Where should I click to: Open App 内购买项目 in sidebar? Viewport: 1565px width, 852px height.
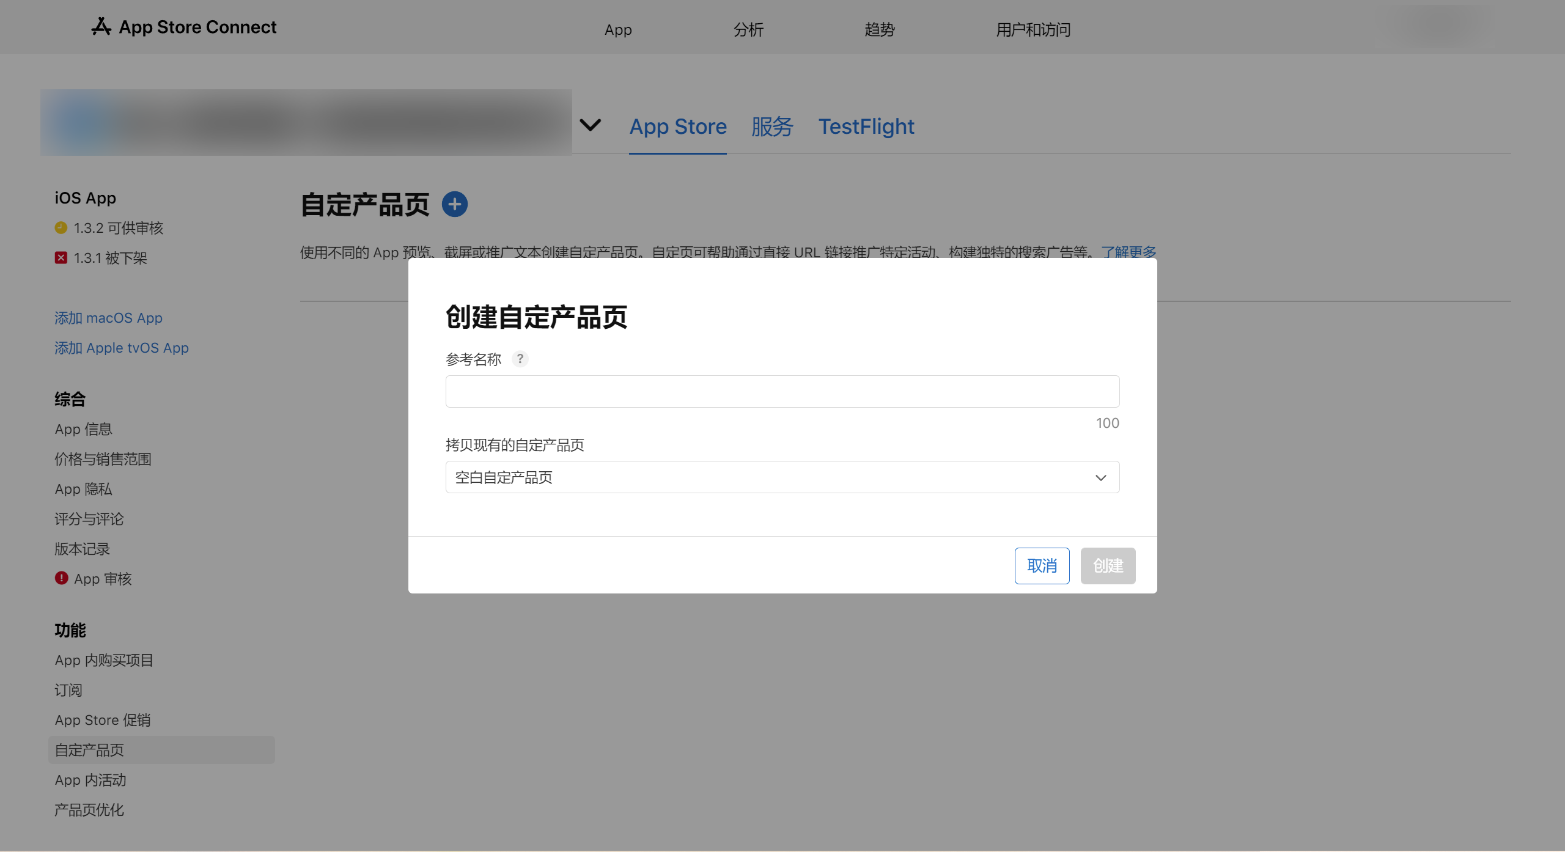pos(104,660)
